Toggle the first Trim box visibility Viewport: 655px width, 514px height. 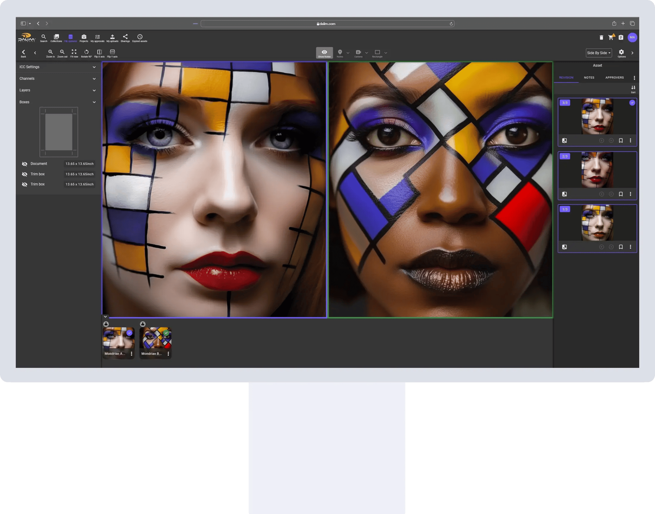tap(25, 174)
